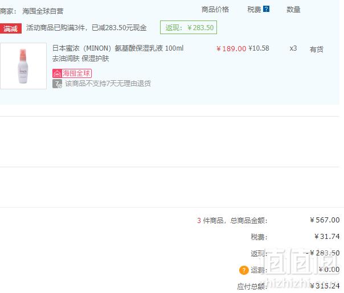Click the item tax value ¥10.58
The width and height of the screenshot is (344, 293).
click(x=259, y=48)
